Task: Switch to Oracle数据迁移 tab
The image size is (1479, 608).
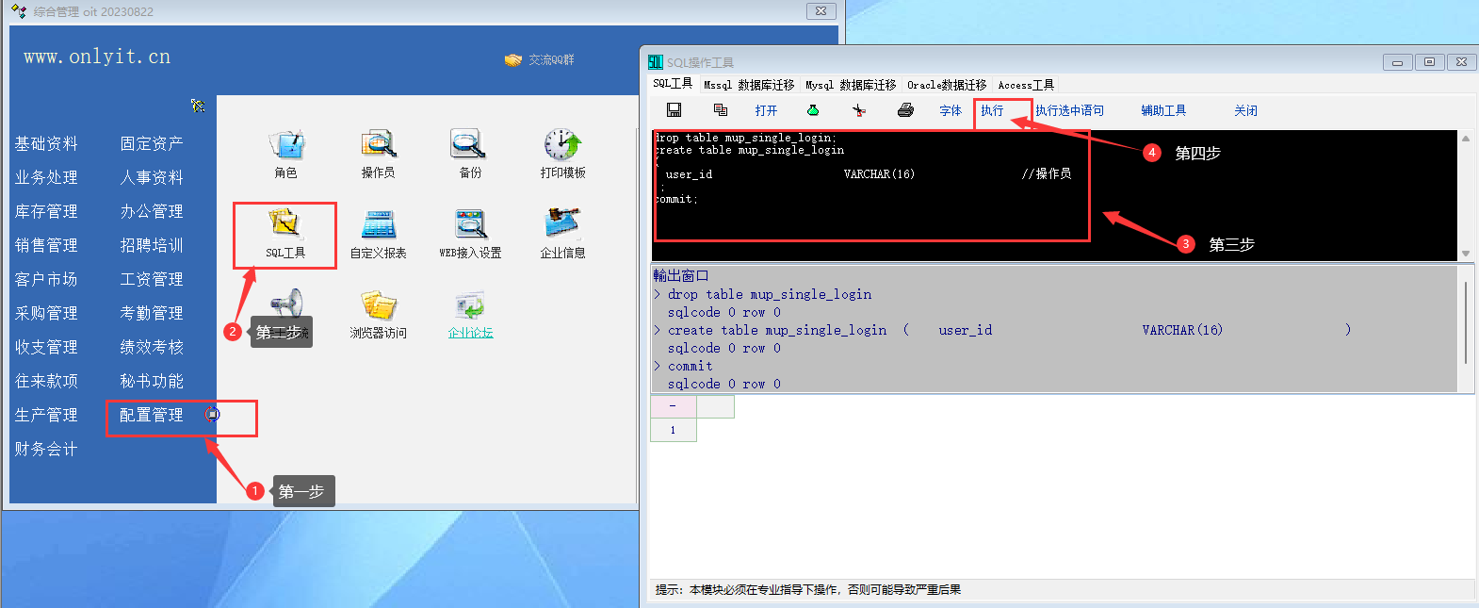Action: pos(947,85)
